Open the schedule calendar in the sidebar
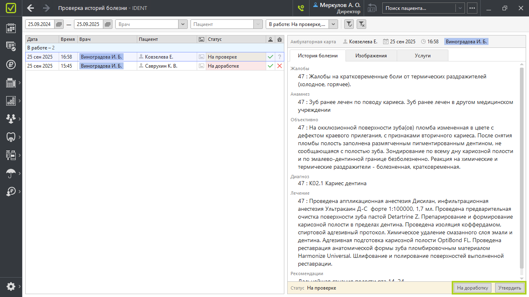Screen dimensions: 529x297 pyautogui.click(x=11, y=28)
